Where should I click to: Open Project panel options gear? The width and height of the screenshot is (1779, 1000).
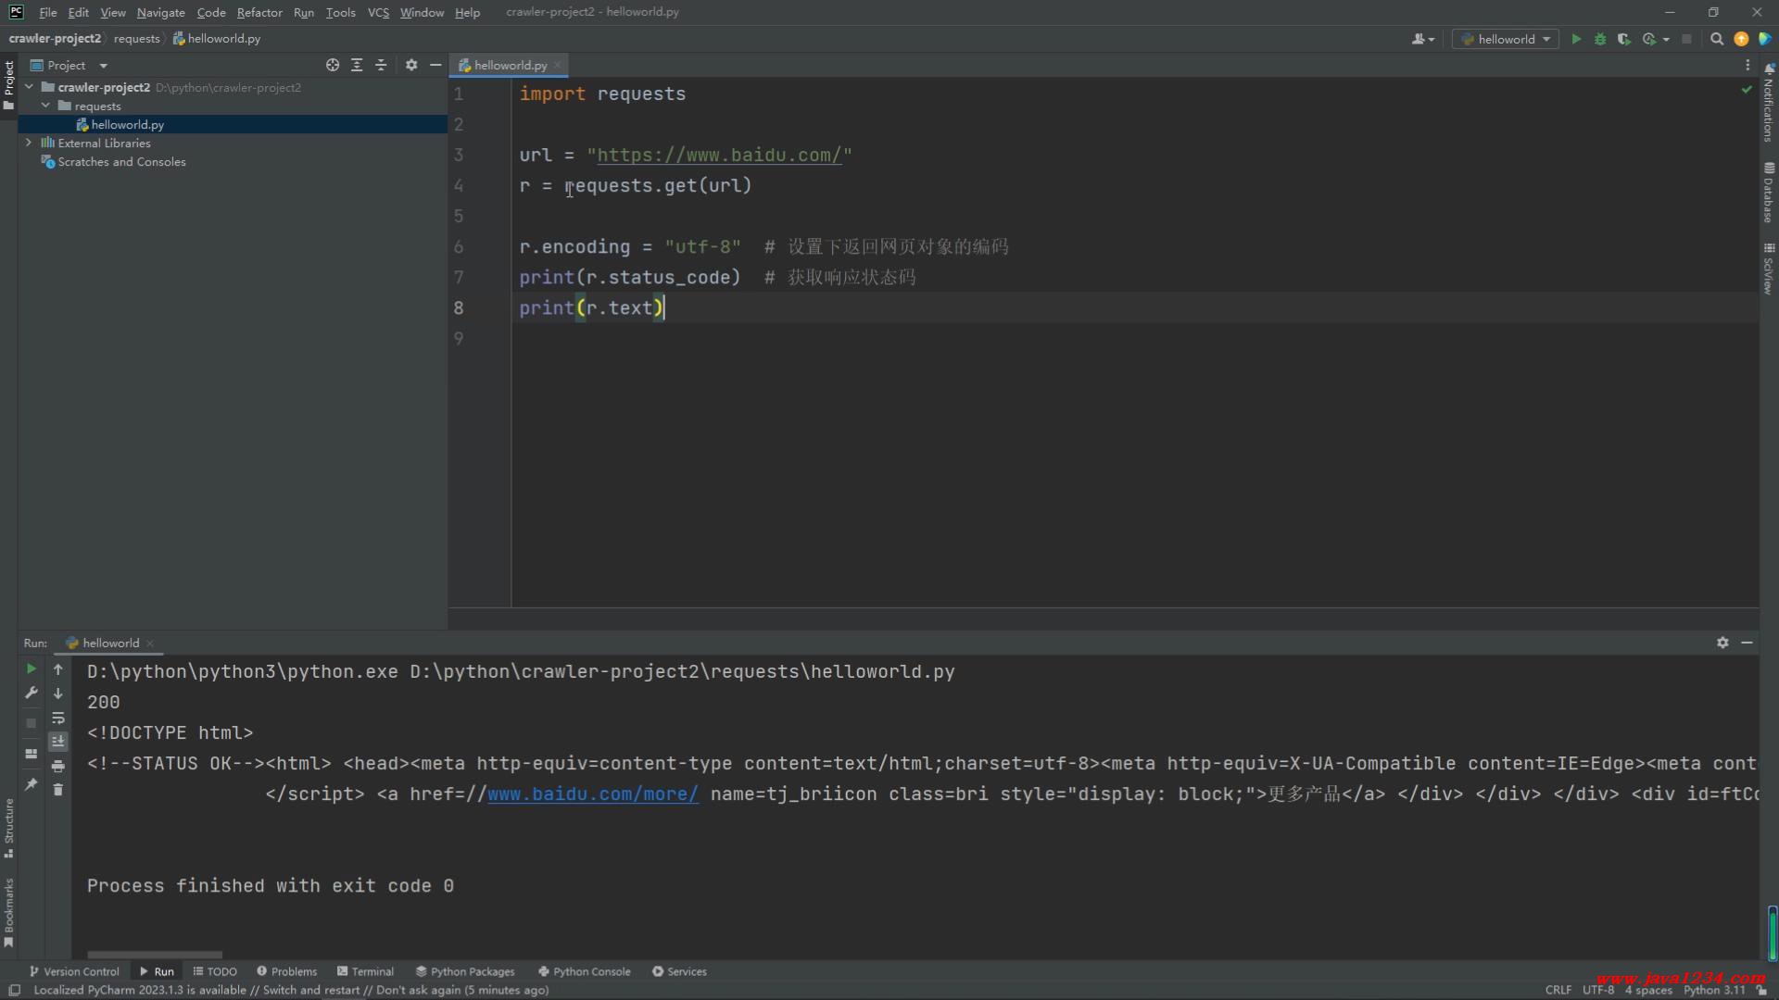(x=411, y=65)
